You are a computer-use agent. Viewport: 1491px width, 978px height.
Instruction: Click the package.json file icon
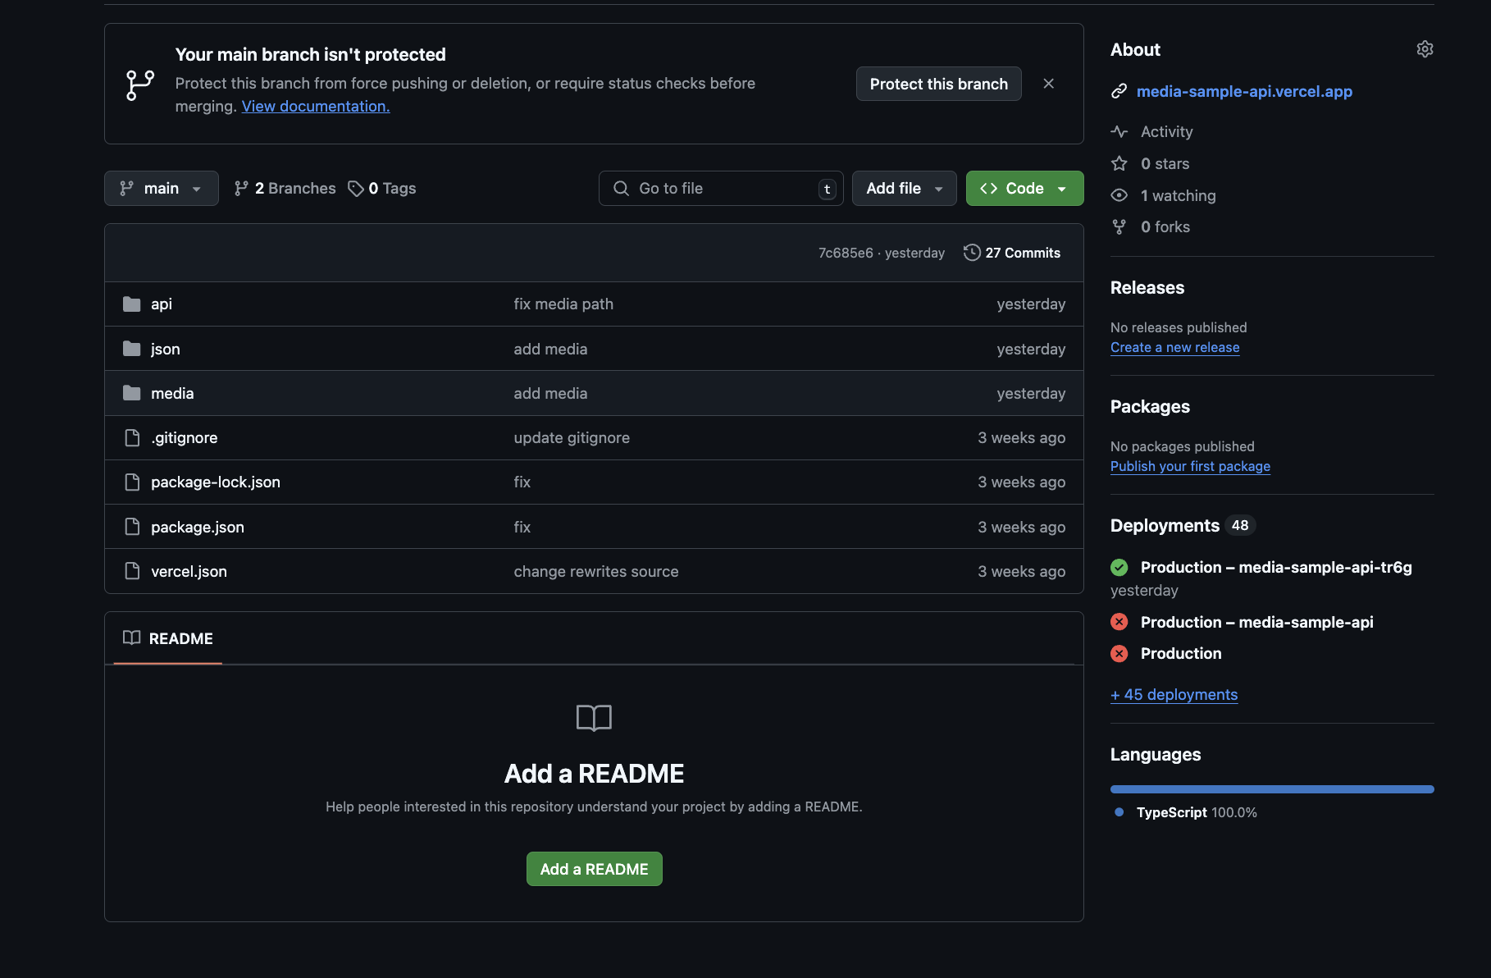pyautogui.click(x=132, y=527)
